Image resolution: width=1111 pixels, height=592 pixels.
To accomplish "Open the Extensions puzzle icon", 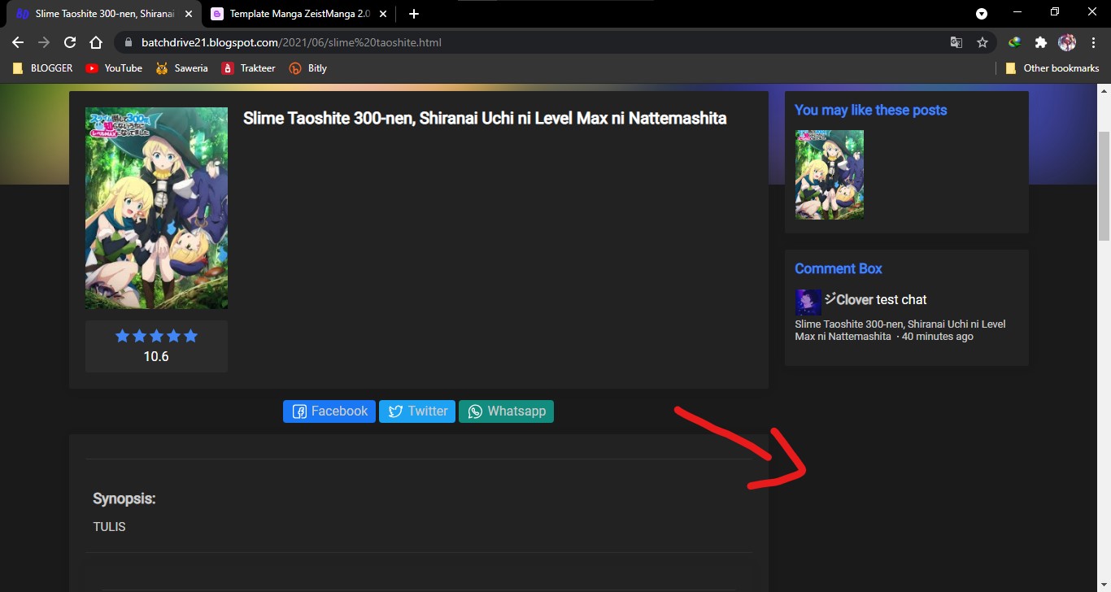I will [1041, 42].
